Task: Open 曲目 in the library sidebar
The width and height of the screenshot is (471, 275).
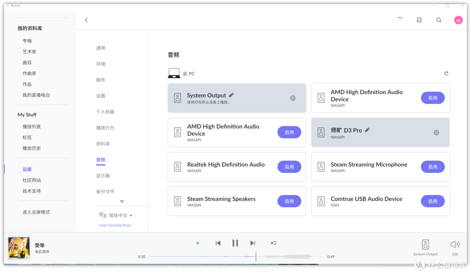Action: coord(27,62)
